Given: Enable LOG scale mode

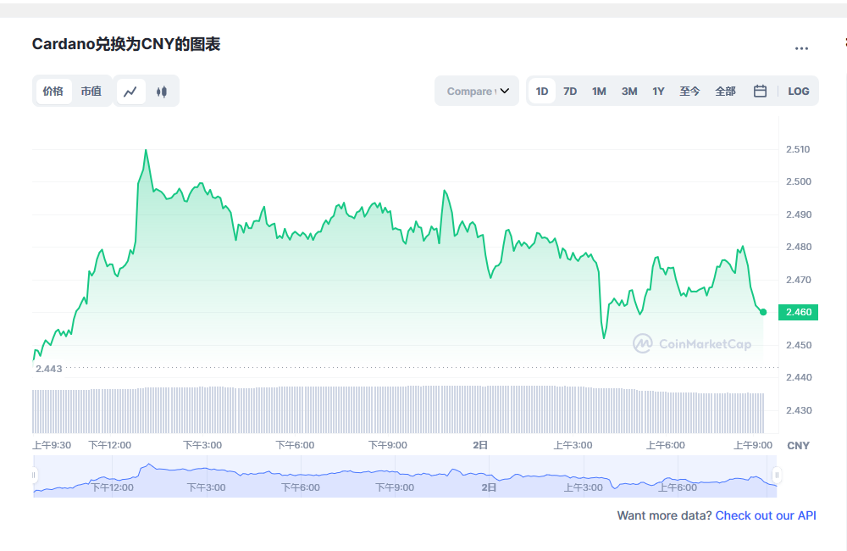Looking at the screenshot, I should coord(798,91).
